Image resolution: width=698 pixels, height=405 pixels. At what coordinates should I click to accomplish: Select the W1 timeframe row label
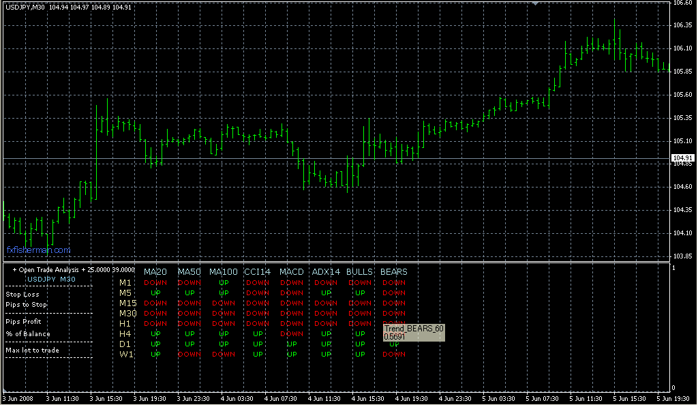point(126,355)
